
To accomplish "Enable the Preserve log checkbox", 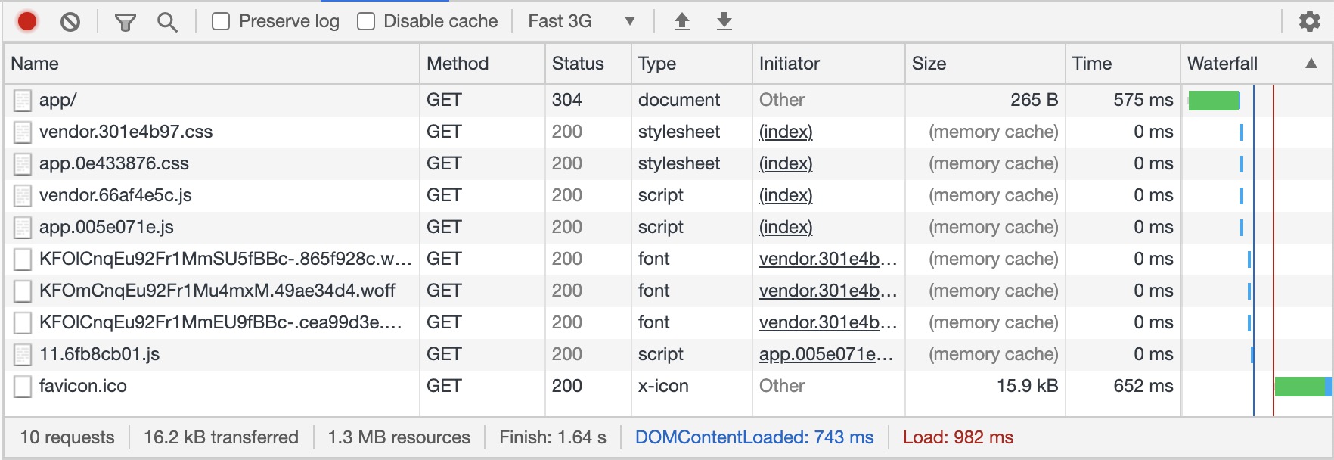I will 221,21.
